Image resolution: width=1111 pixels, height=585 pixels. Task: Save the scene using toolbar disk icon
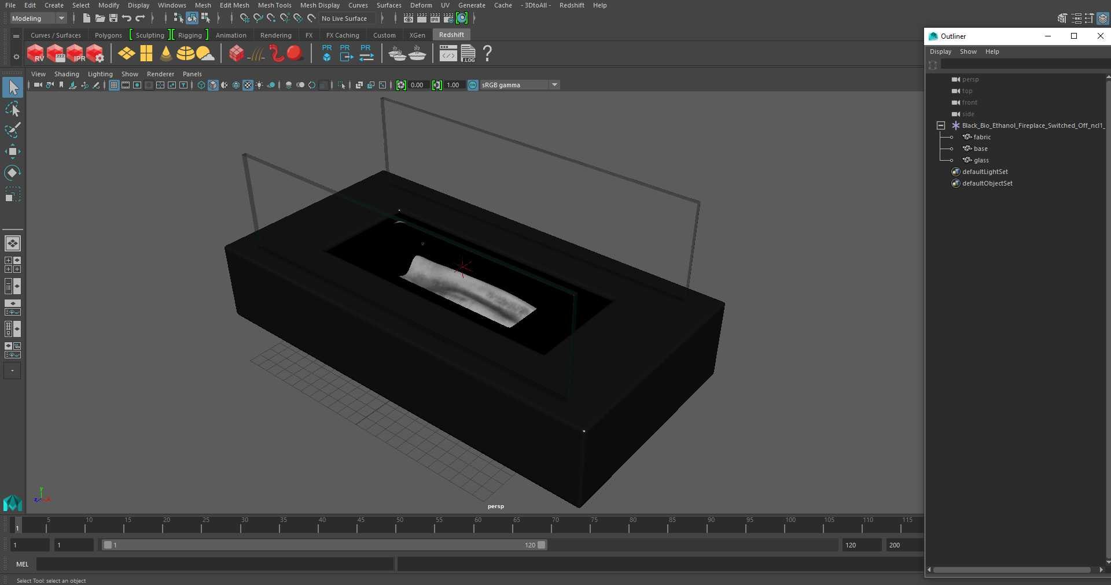[x=113, y=18]
